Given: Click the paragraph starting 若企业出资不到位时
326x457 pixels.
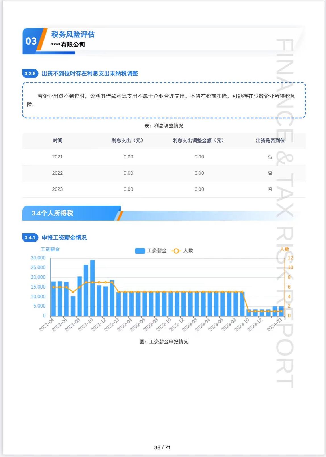Looking at the screenshot, I should [161, 100].
